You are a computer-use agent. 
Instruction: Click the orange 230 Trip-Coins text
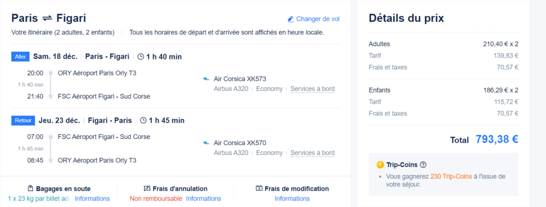coord(451,177)
